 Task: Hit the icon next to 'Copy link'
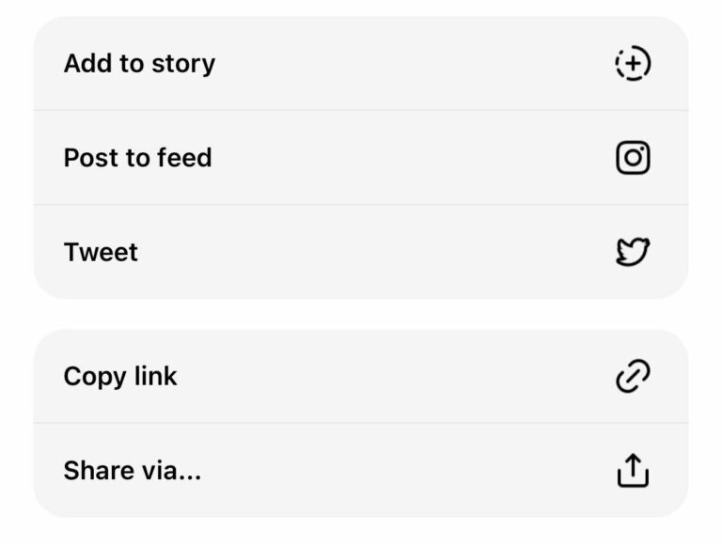point(633,376)
